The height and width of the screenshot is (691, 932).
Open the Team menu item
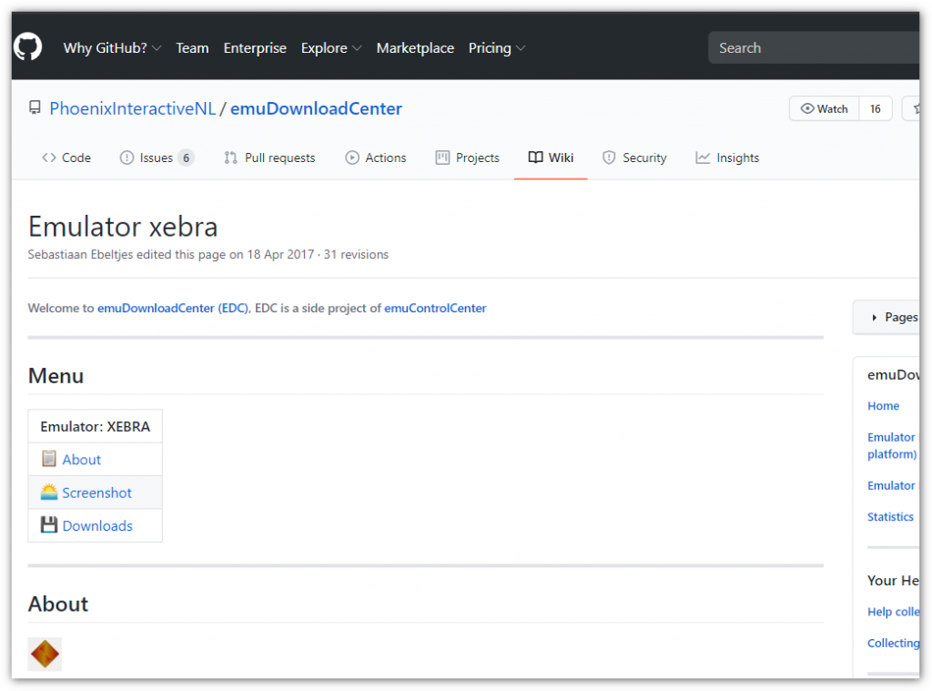coord(192,48)
